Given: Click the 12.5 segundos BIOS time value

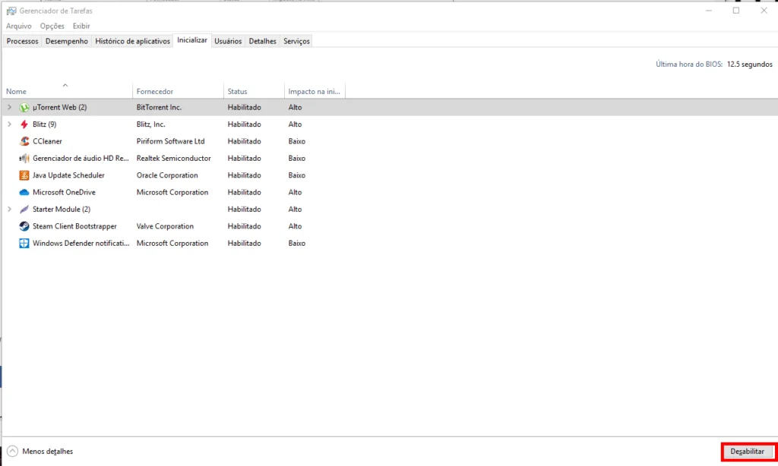Looking at the screenshot, I should (749, 64).
